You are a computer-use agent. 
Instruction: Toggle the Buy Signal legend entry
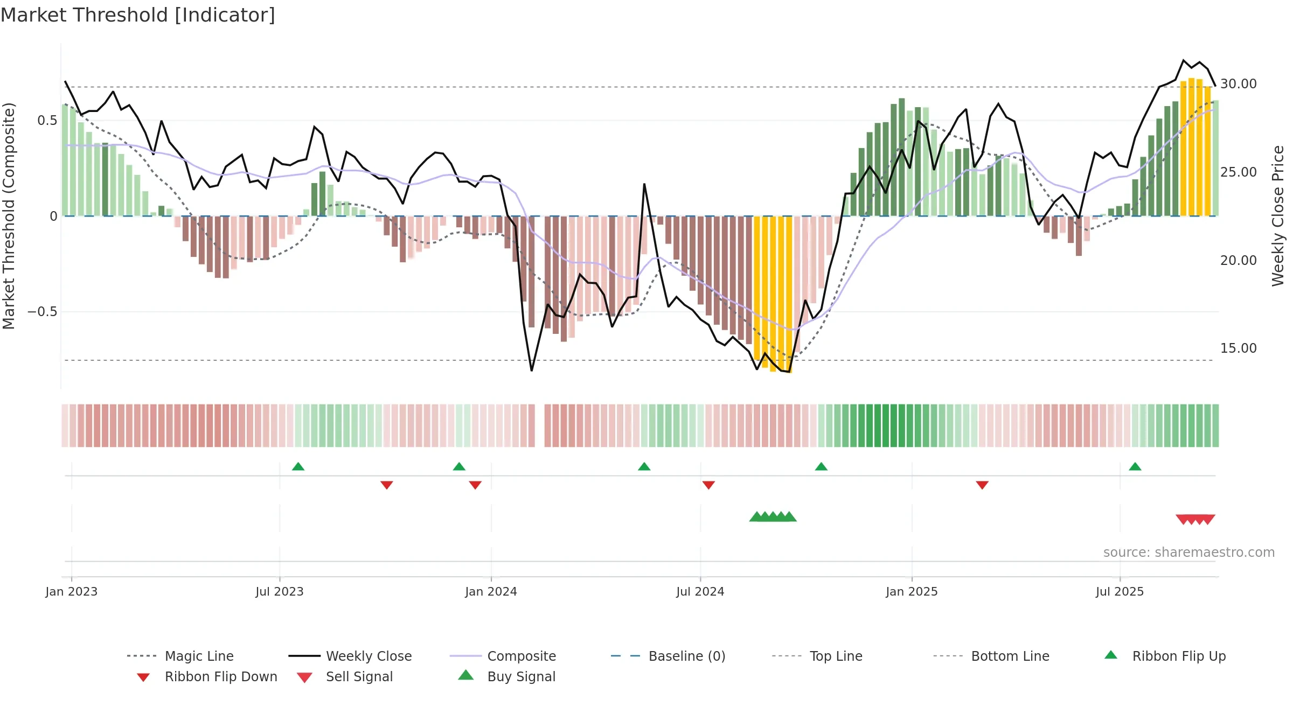coord(506,676)
